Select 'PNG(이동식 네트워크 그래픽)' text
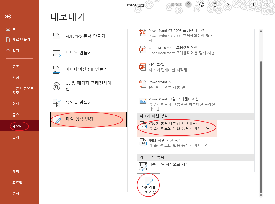The width and height of the screenshot is (275, 204). 173,123
